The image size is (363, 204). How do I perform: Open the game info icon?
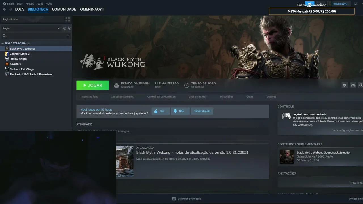coord(361,85)
